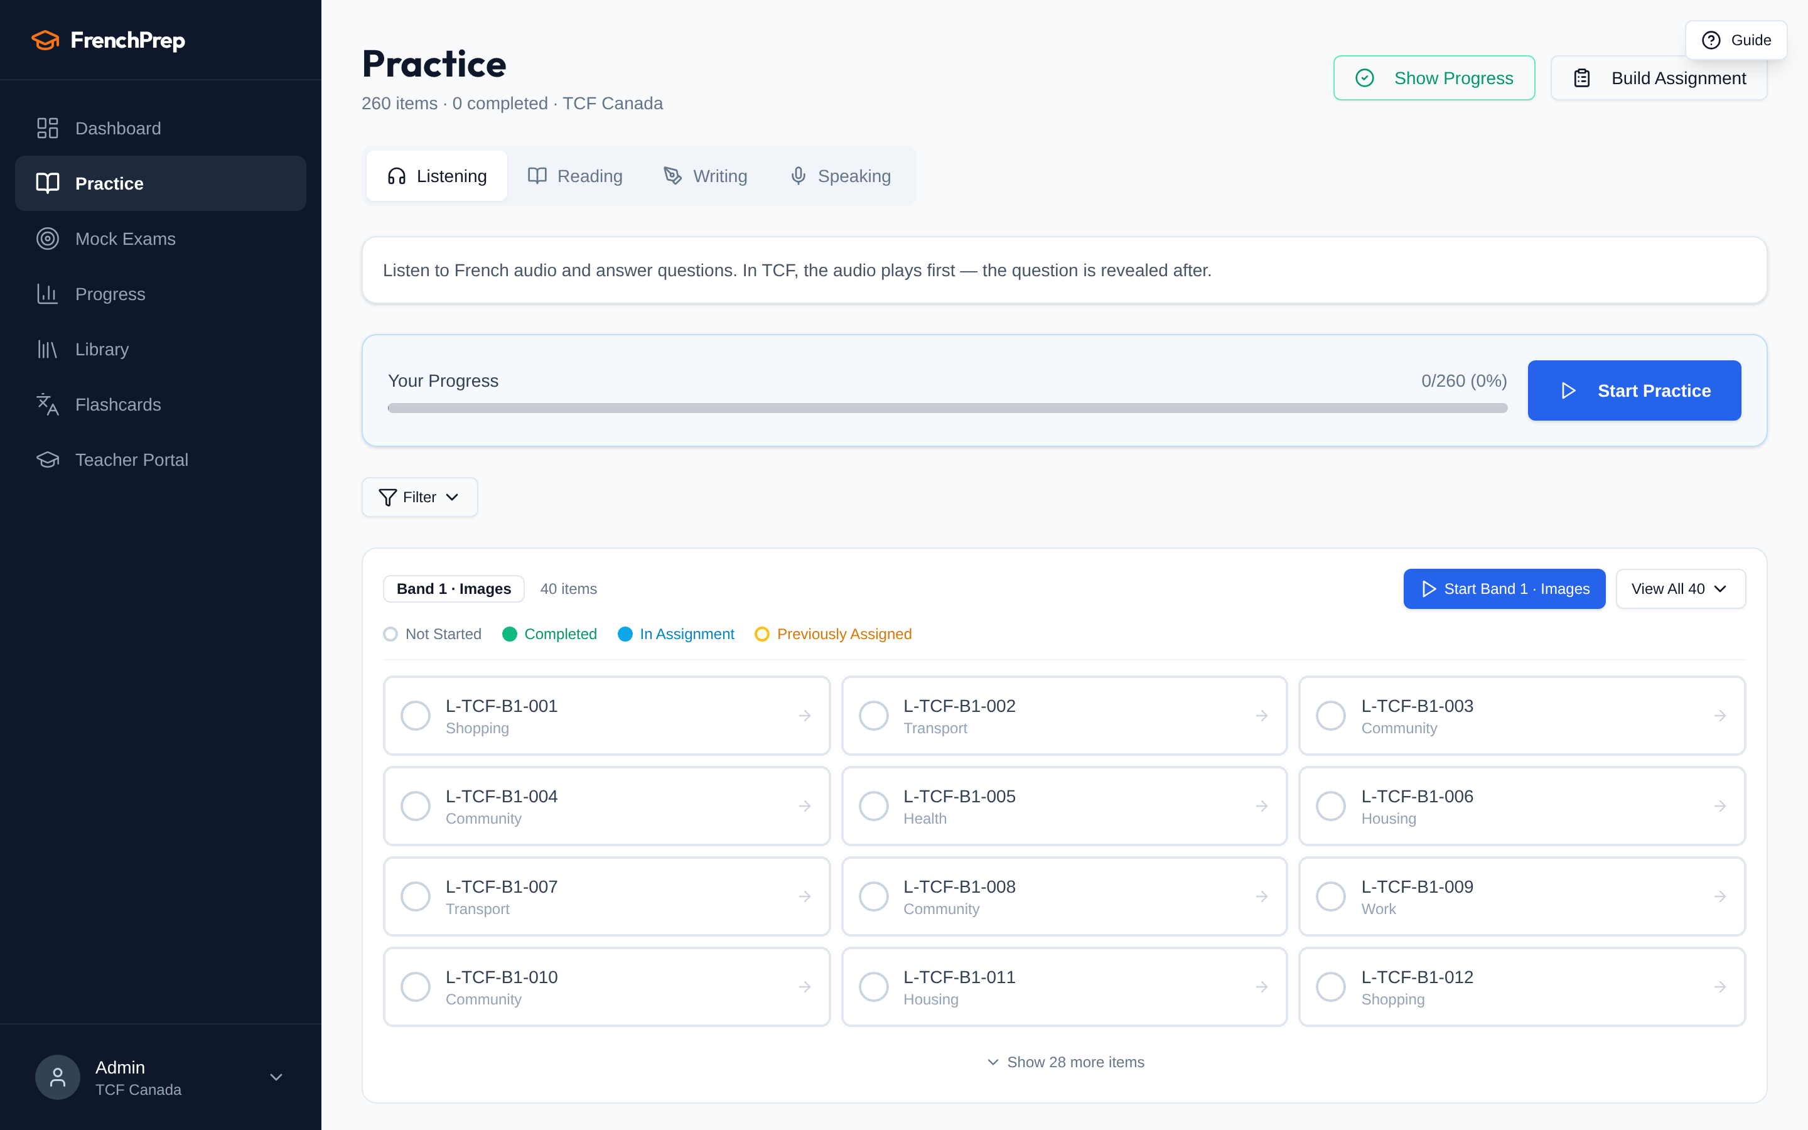Screen dimensions: 1808x1130
Task: Expand the Admin account menu chevron
Action: (276, 1077)
